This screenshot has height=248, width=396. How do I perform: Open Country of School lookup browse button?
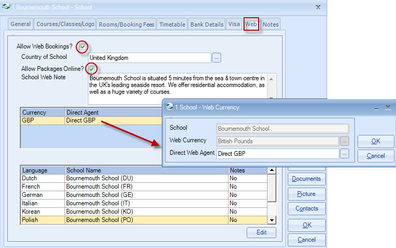click(216, 58)
